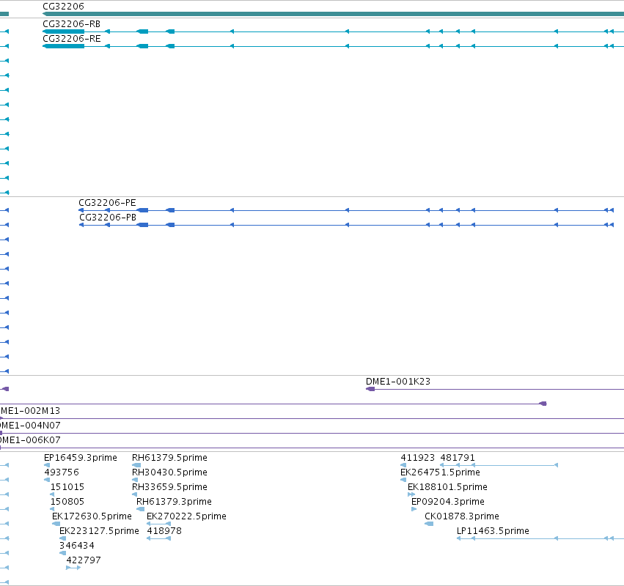Click the 422797 forward-strand feature glyph
This screenshot has width=624, height=586.
[x=73, y=568]
